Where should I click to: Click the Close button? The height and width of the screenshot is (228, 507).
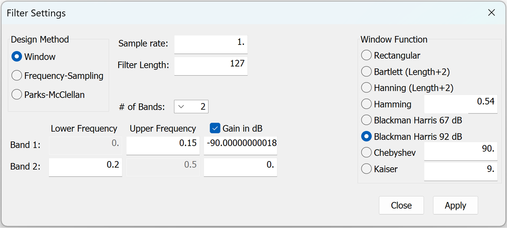click(x=402, y=205)
